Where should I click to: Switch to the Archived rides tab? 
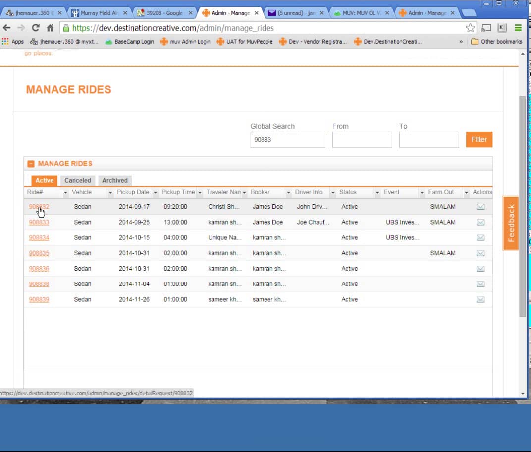click(x=115, y=181)
